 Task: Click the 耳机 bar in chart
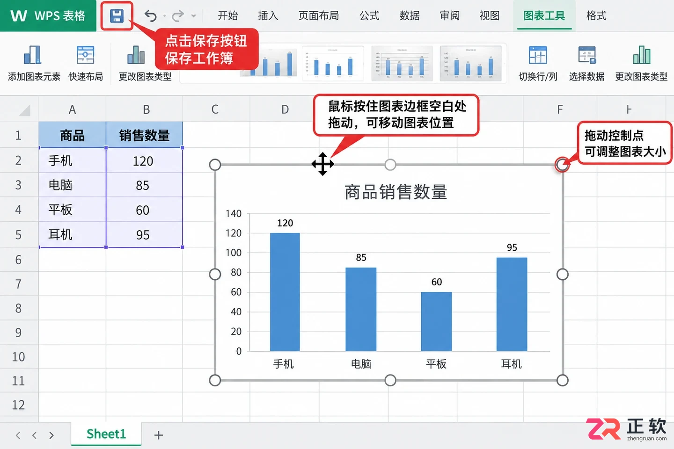[512, 304]
